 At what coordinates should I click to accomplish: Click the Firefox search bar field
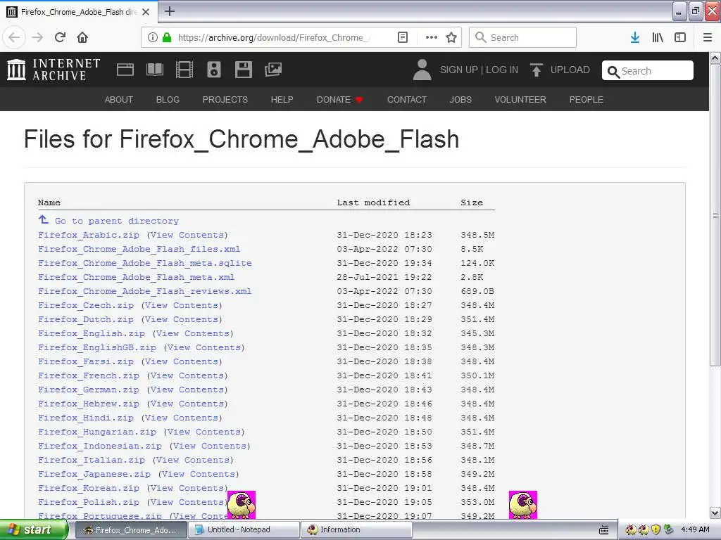522,37
